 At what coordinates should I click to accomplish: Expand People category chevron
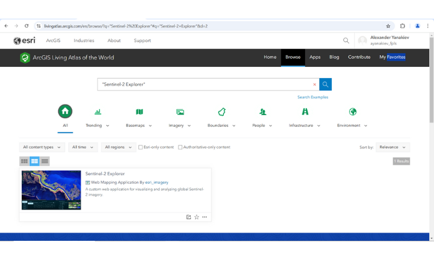(x=270, y=126)
